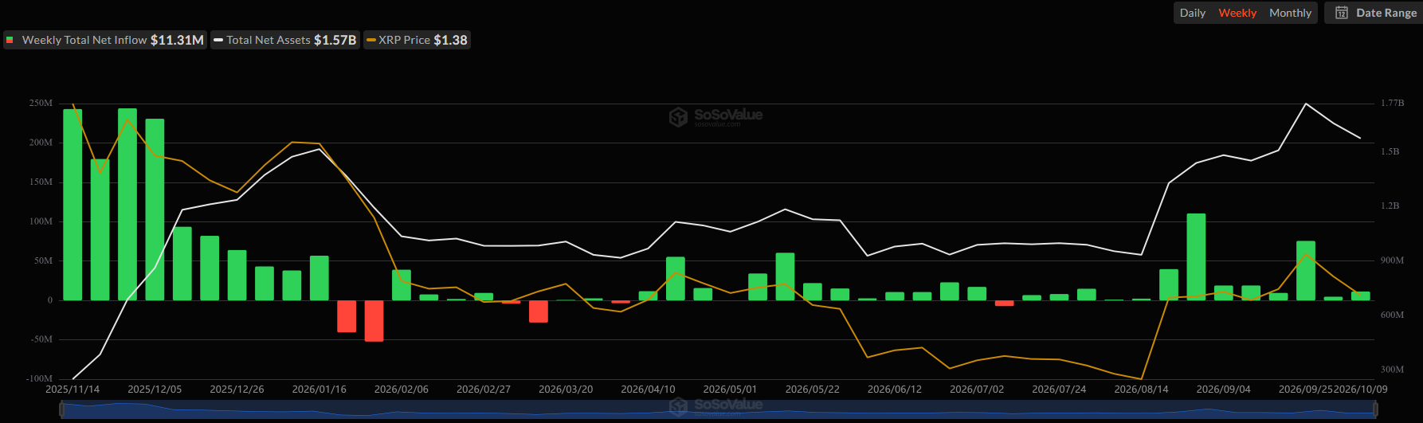Click the tall green bar after 2026/08/14
Viewport: 1423px width, 423px height.
pyautogui.click(x=1196, y=257)
